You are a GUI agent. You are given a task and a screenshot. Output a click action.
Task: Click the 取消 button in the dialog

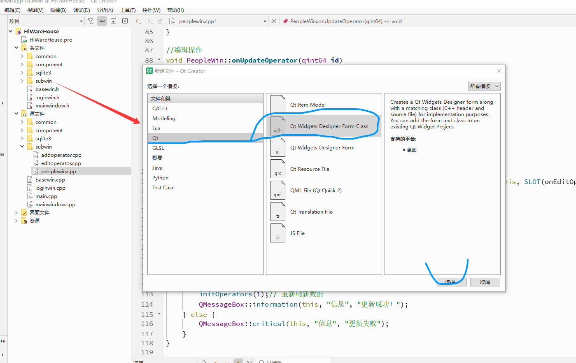(485, 282)
